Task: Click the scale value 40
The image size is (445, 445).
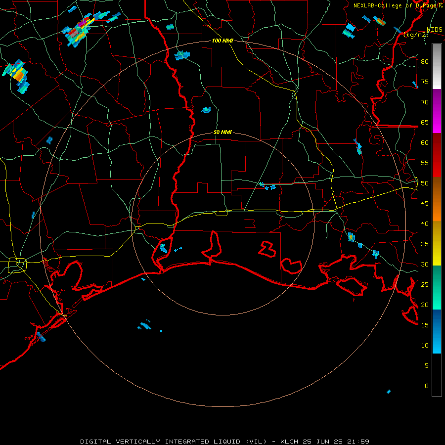Action: [x=425, y=223]
